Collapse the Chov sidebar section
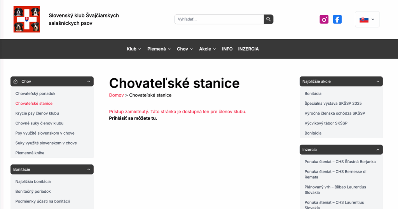 click(x=89, y=81)
